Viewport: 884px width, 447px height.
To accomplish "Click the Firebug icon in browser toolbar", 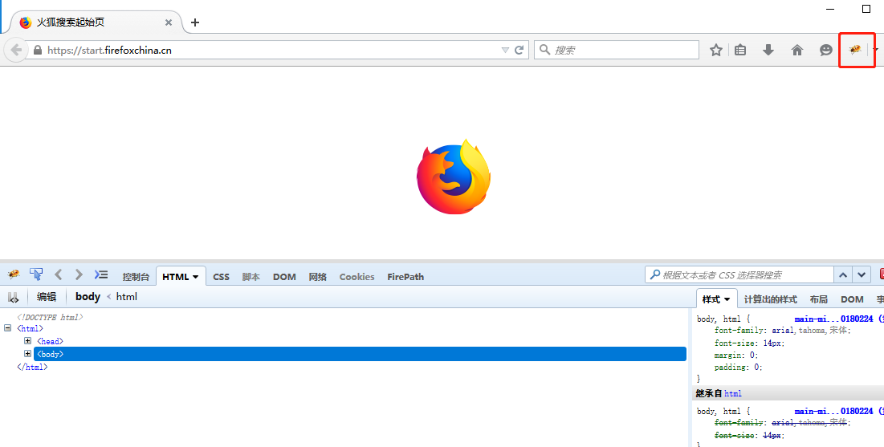I will click(855, 50).
